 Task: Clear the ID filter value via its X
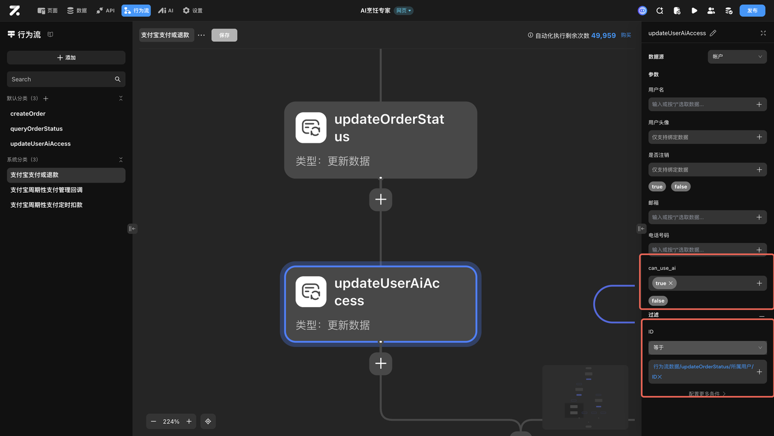(660, 377)
